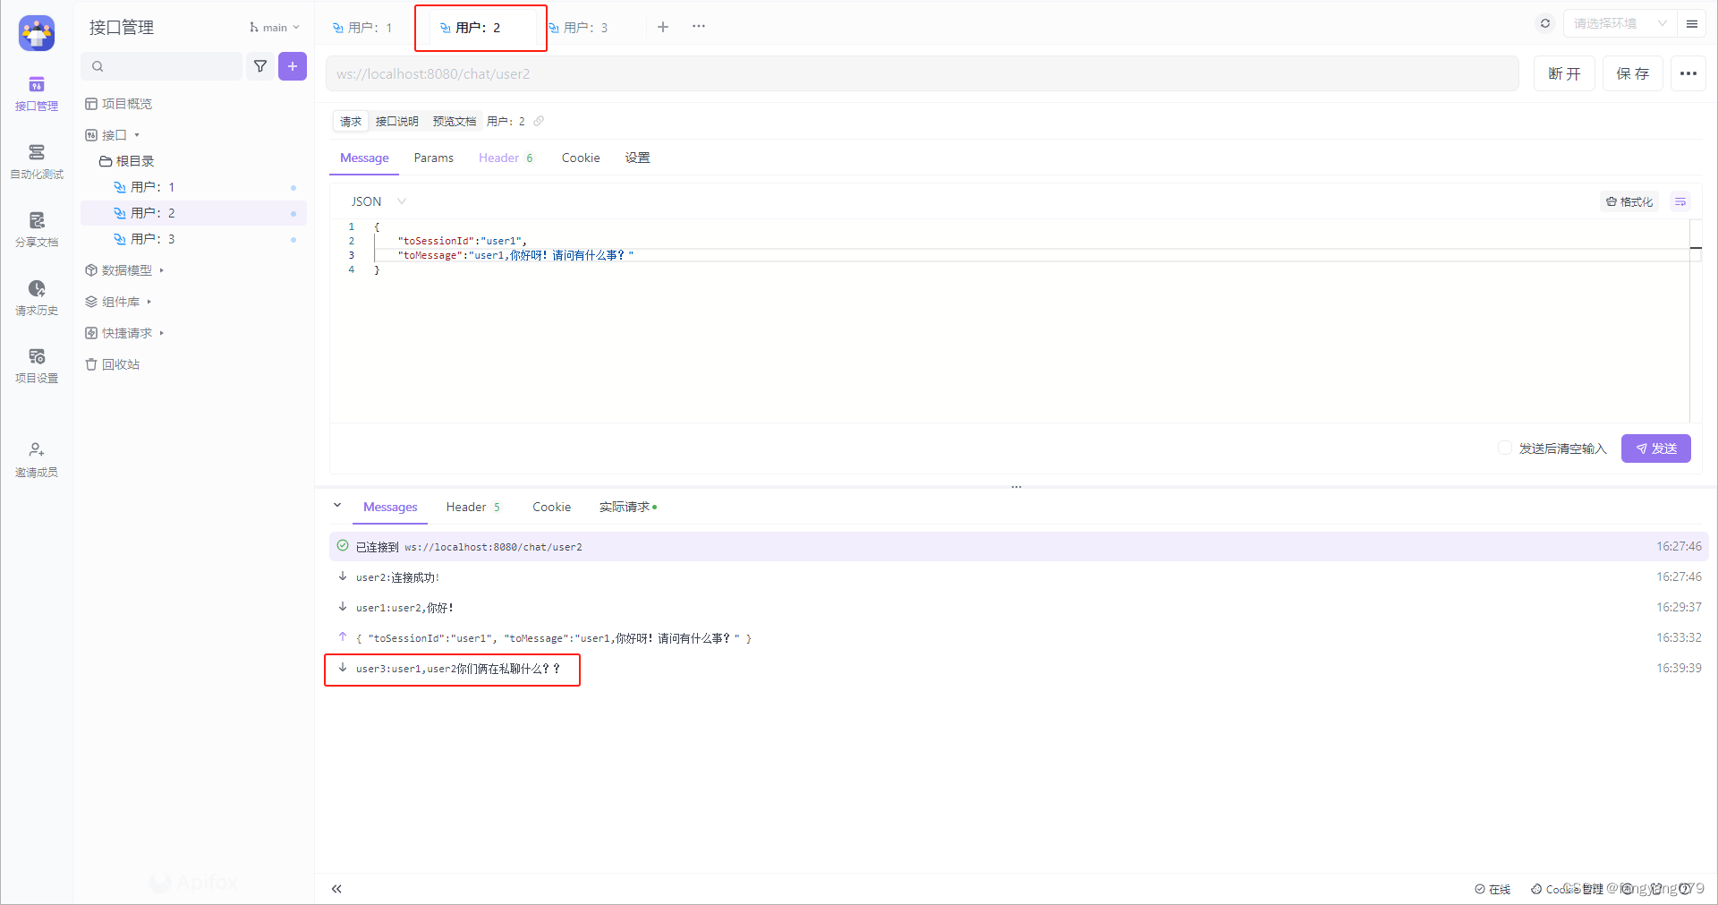
Task: Open response Messages tab
Action: click(x=390, y=508)
